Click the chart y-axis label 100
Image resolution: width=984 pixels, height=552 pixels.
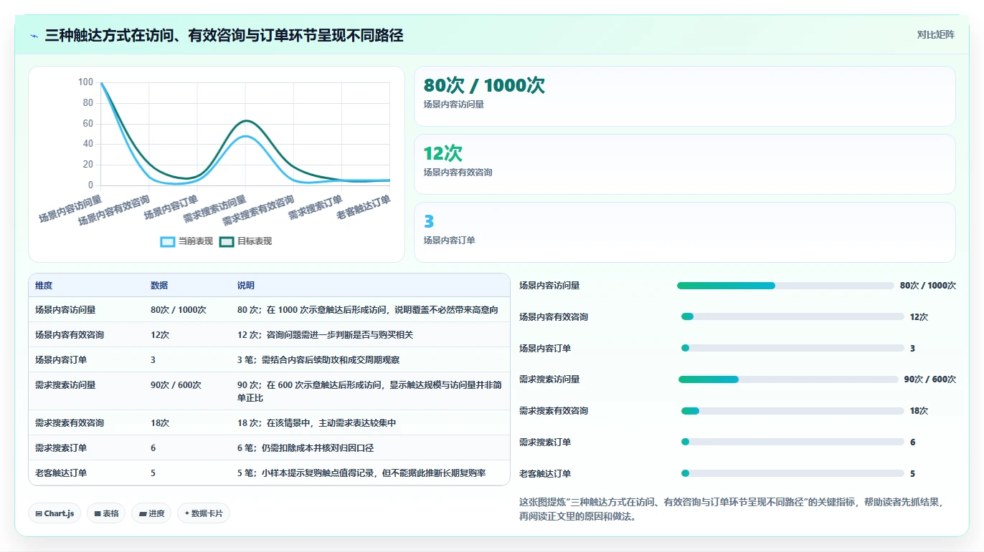[x=85, y=82]
